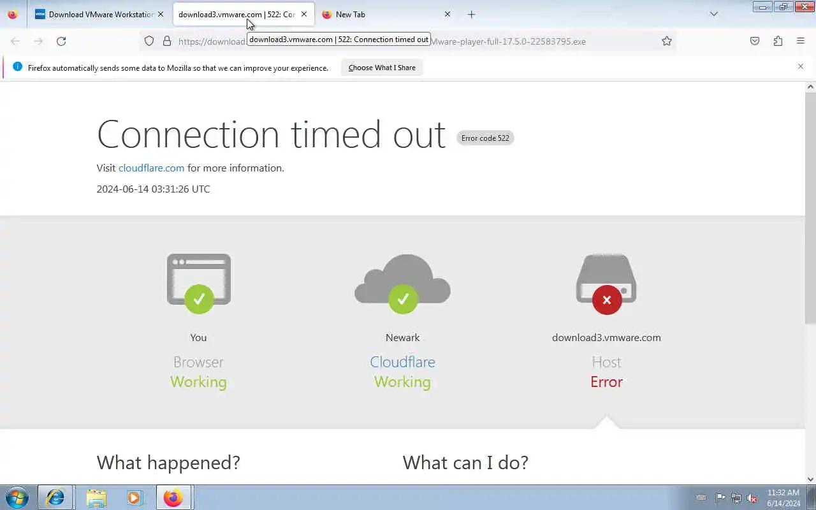
Task: Open the Pocket save icon
Action: pos(755,41)
